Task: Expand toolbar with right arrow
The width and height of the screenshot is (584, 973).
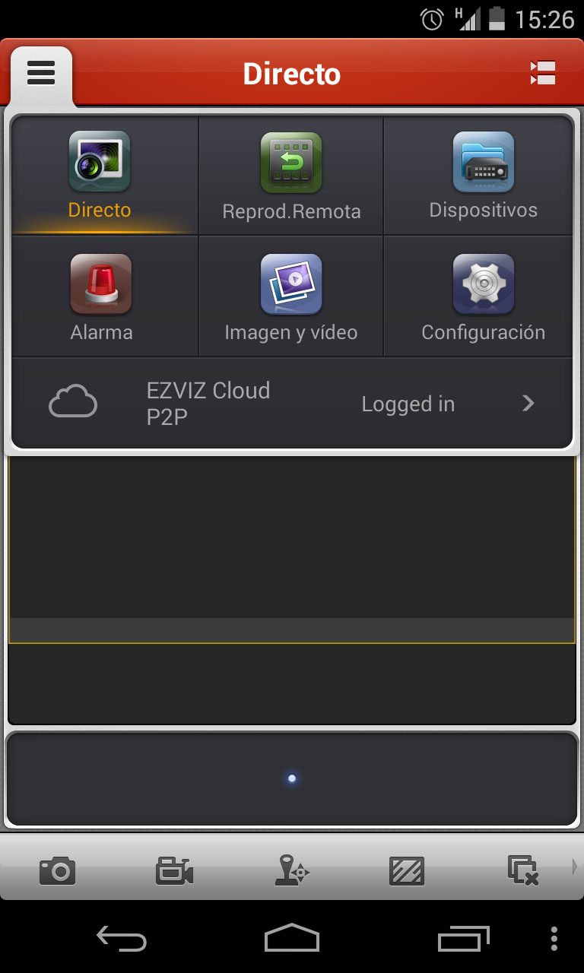Action: pos(575,867)
